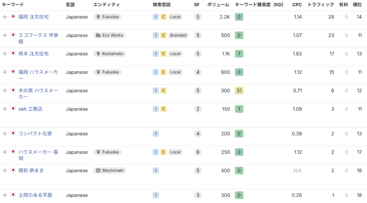Click the Japan flag beside 建前 餅まき

13,170
